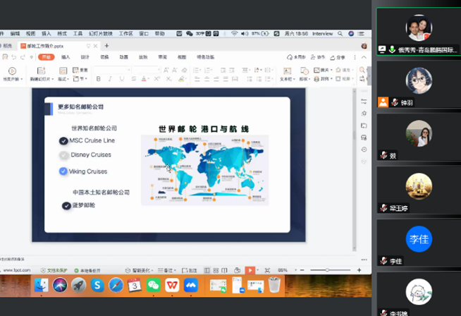Viewport: 461px width, 316px height.
Task: Open WeChat from the Dock
Action: [152, 285]
